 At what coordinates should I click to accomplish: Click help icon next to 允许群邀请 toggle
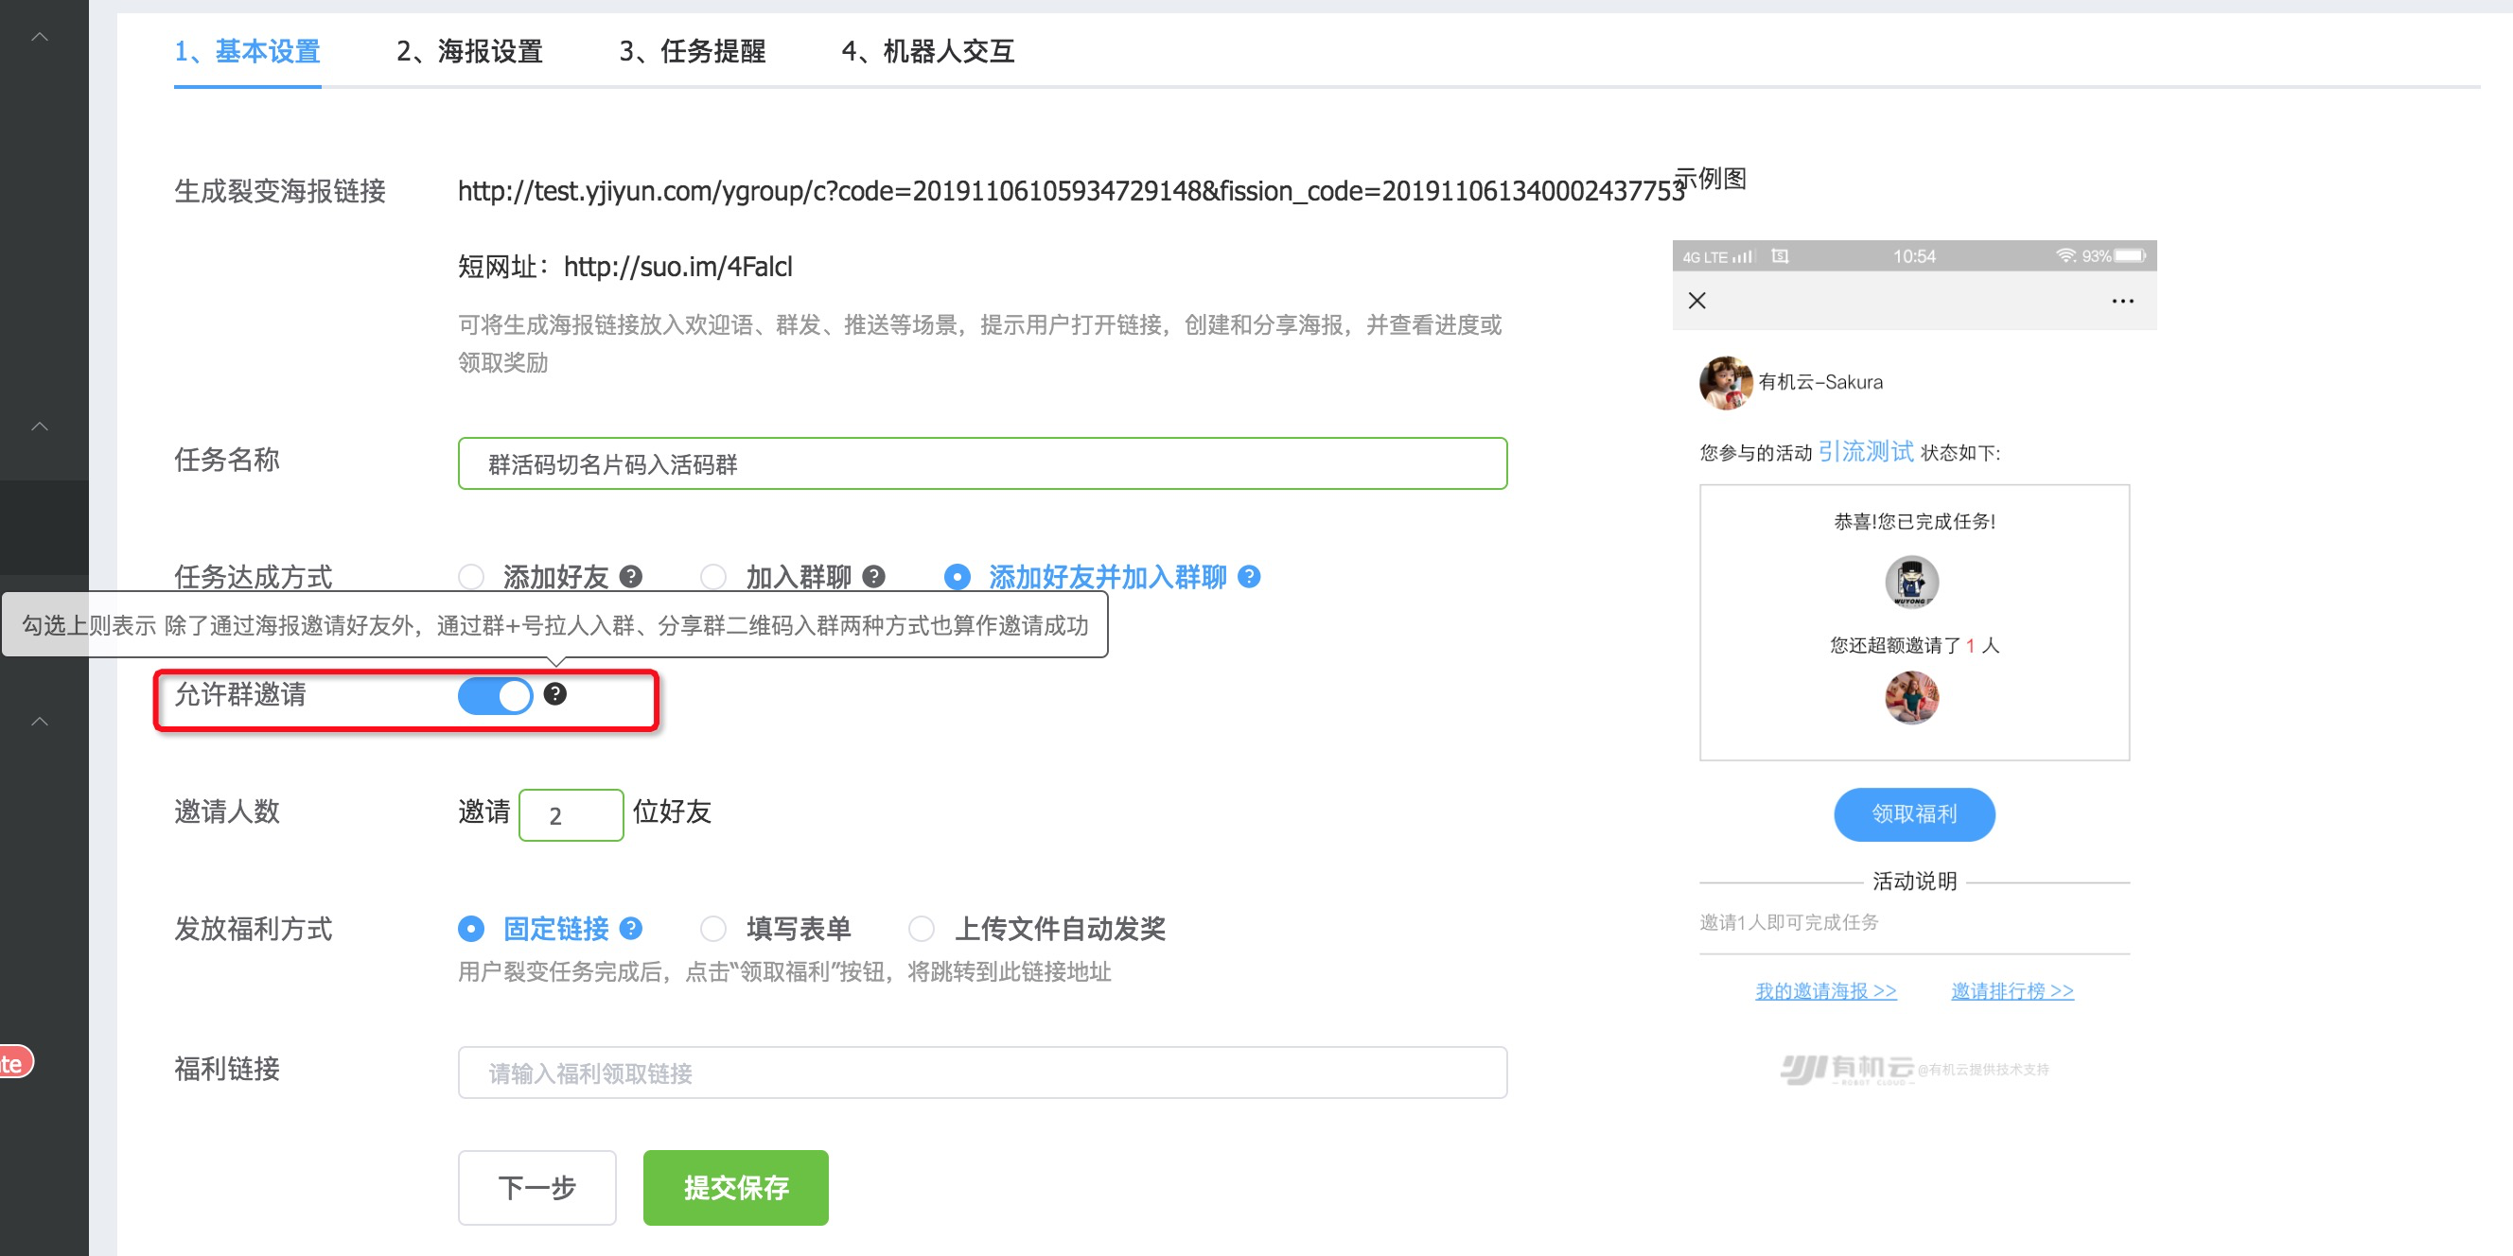(x=555, y=693)
